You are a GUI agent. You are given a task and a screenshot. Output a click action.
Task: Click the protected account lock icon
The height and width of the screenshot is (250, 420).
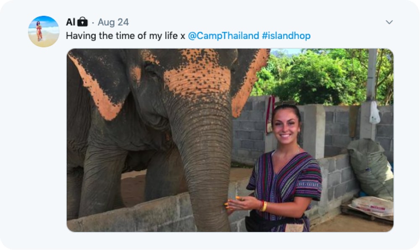83,22
